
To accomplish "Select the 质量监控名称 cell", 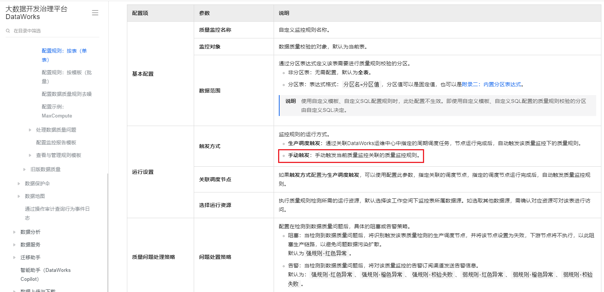I will click(x=234, y=30).
